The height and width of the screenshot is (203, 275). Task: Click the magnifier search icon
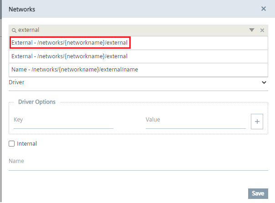click(14, 30)
